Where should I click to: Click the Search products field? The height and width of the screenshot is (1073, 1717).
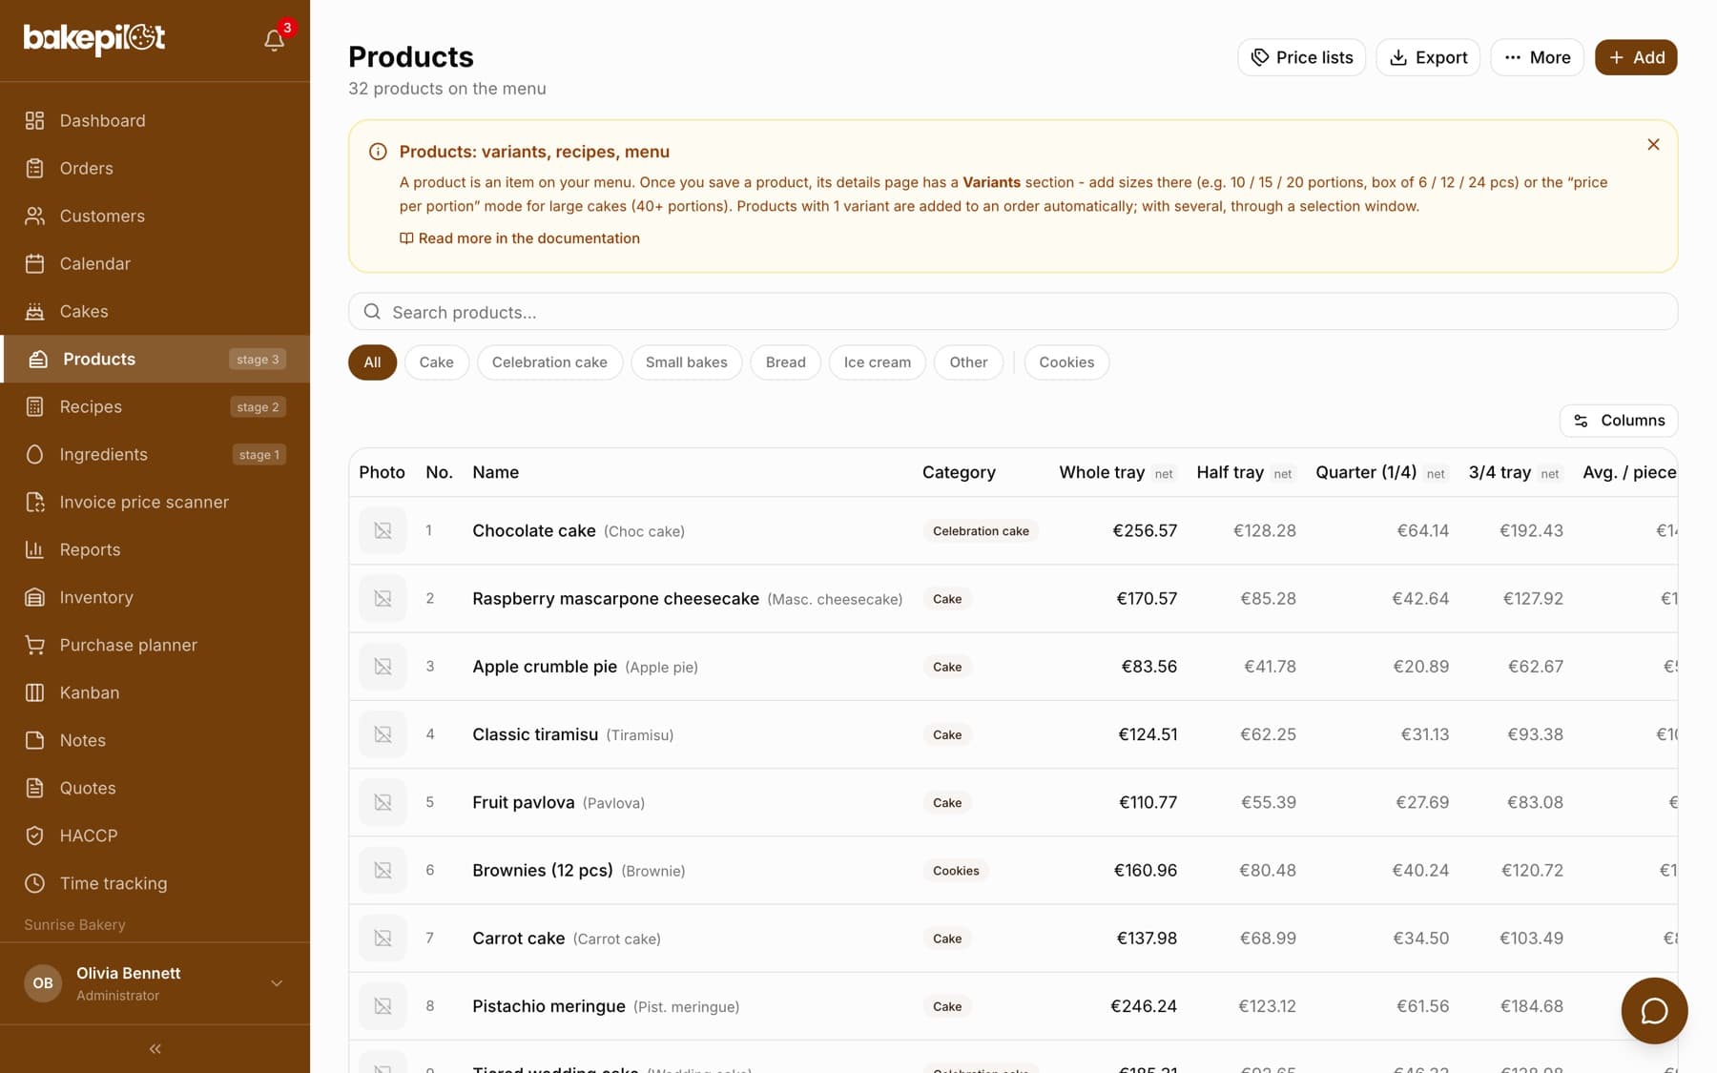point(1012,312)
